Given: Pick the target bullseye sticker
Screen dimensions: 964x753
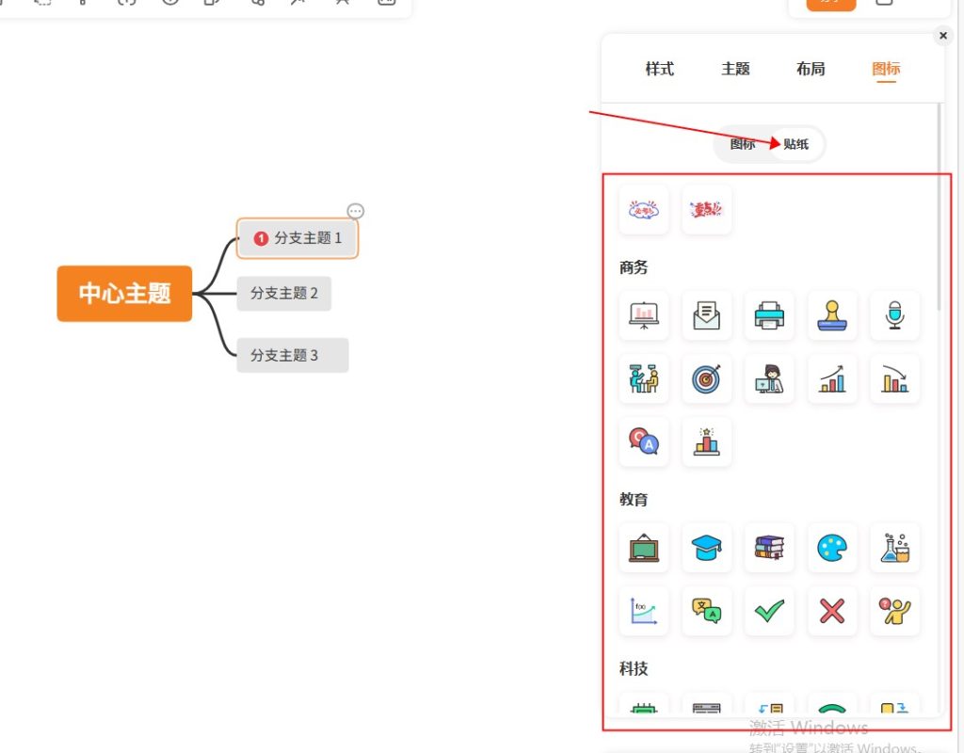Looking at the screenshot, I should coord(706,378).
